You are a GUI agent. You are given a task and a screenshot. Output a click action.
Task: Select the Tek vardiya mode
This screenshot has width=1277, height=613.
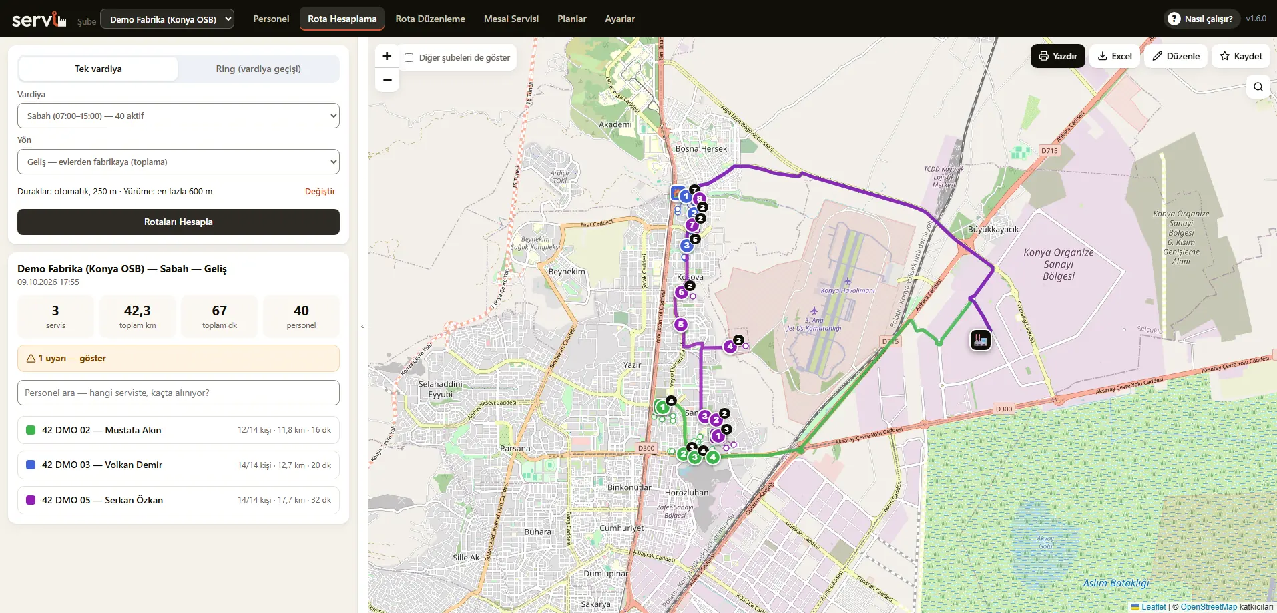click(98, 69)
